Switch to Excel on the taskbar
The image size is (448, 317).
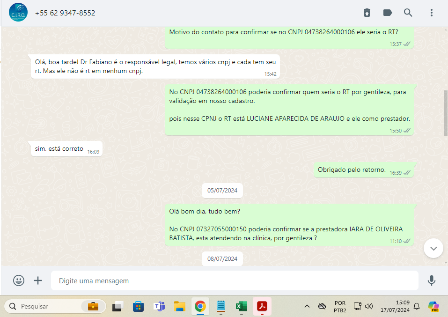[x=242, y=306]
